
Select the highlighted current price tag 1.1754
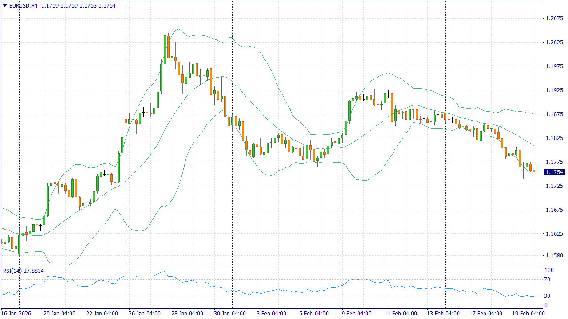point(554,172)
